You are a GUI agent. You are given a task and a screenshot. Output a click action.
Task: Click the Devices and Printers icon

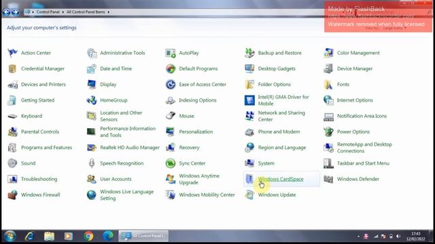tap(12, 84)
